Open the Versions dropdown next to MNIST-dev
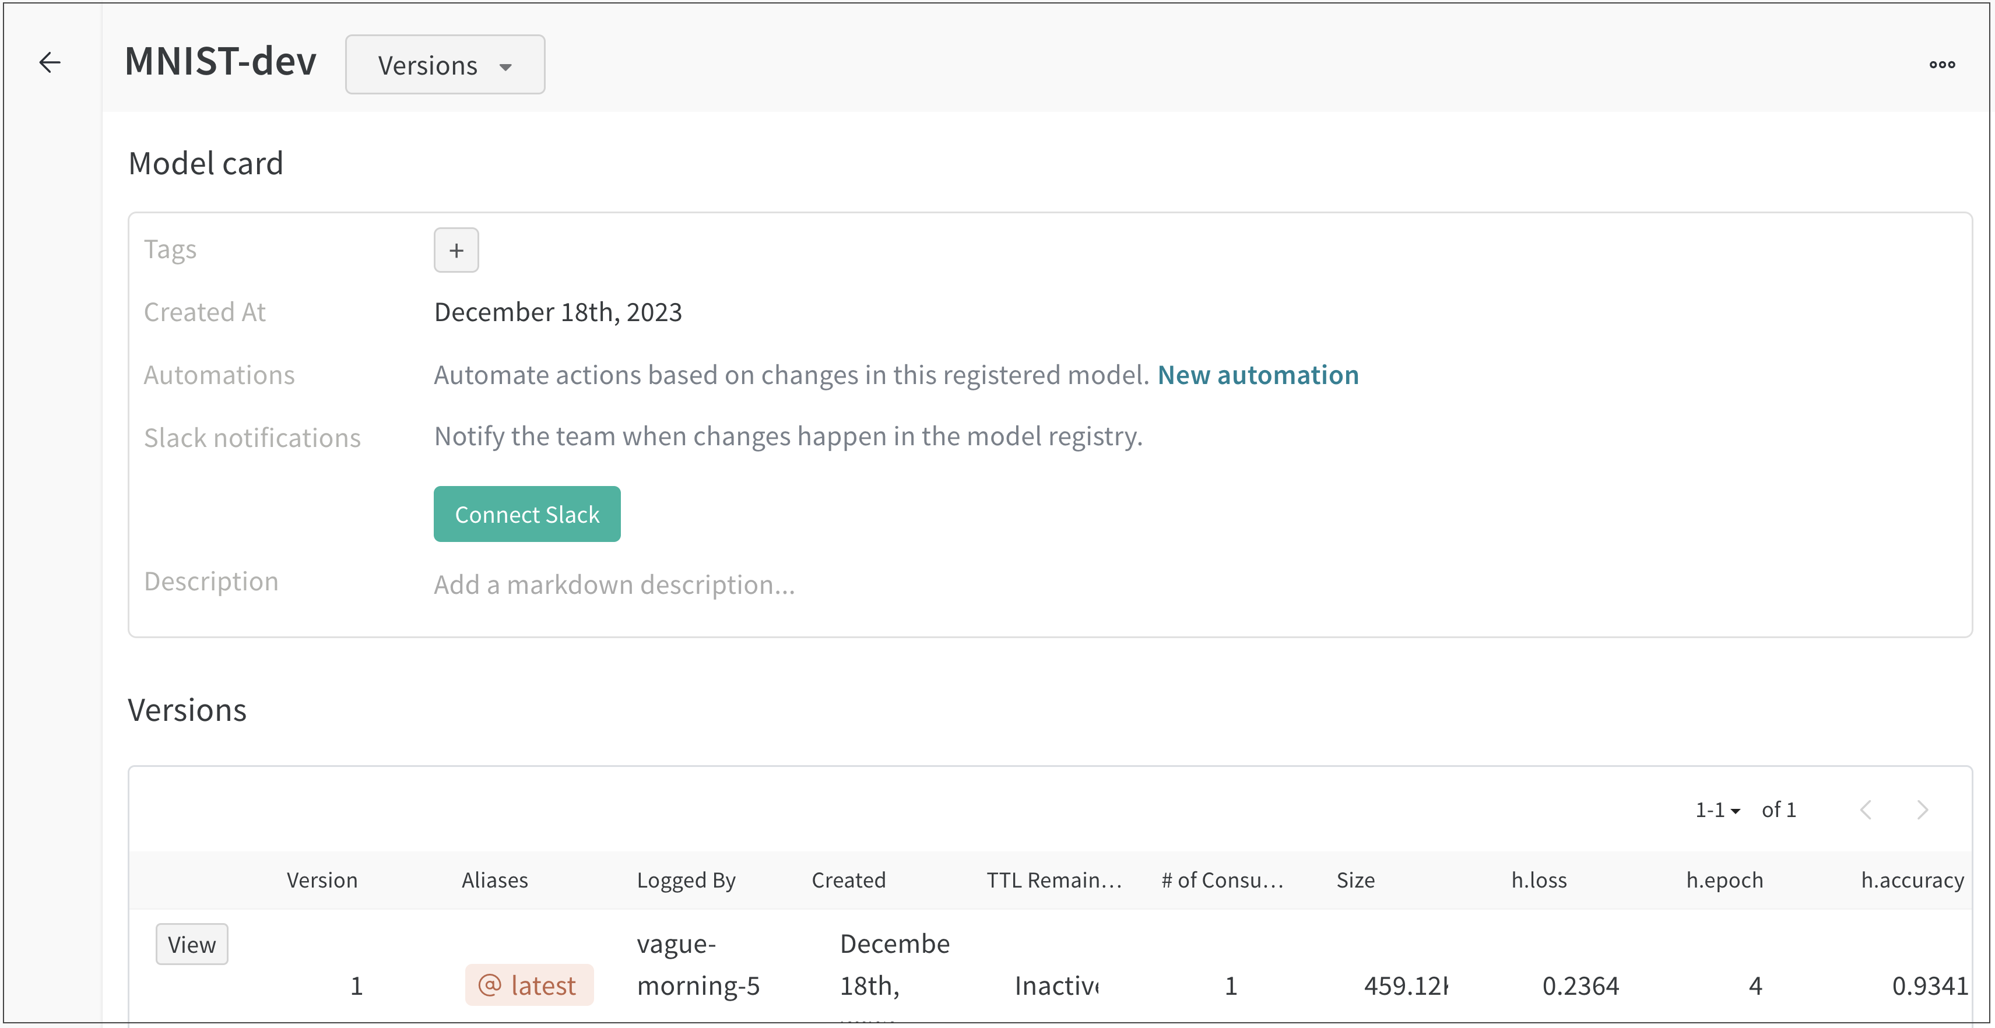This screenshot has height=1028, width=1995. pos(445,65)
